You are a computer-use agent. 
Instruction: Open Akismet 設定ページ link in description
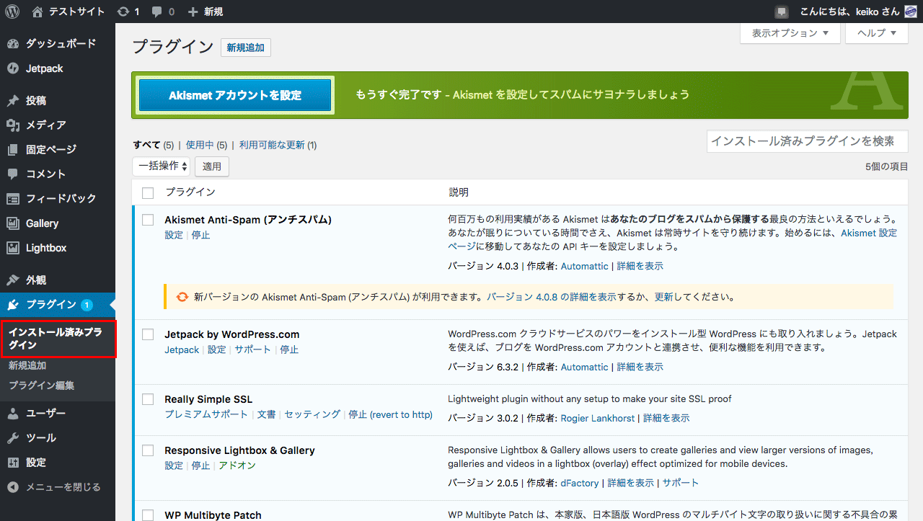pyautogui.click(x=869, y=233)
